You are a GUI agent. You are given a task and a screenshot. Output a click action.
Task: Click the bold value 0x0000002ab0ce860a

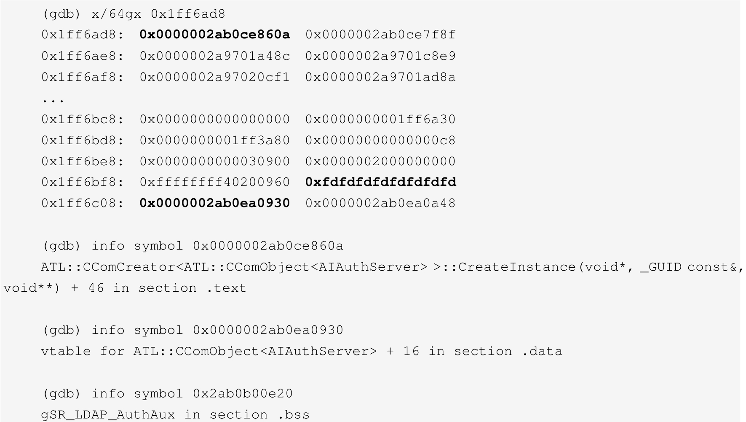click(x=214, y=35)
